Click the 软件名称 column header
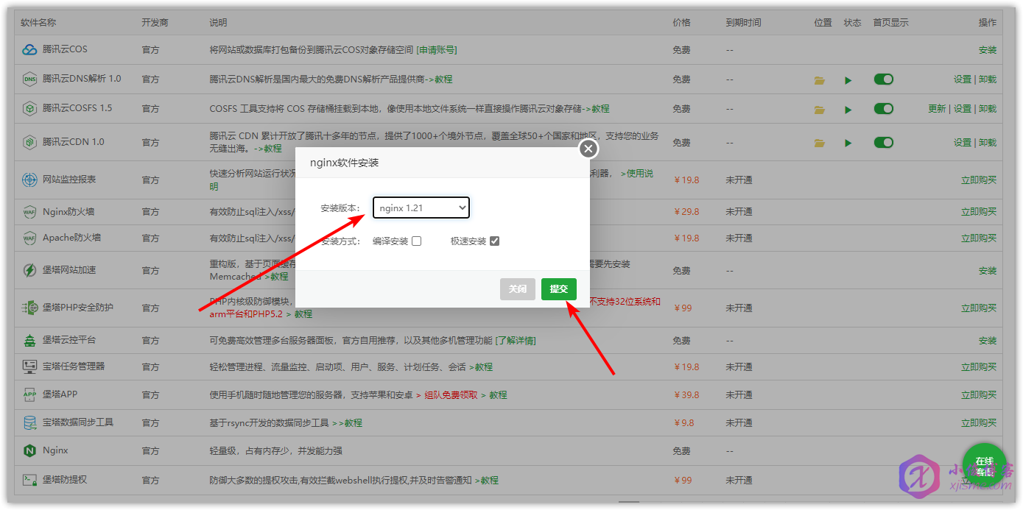1023x510 pixels. (38, 23)
